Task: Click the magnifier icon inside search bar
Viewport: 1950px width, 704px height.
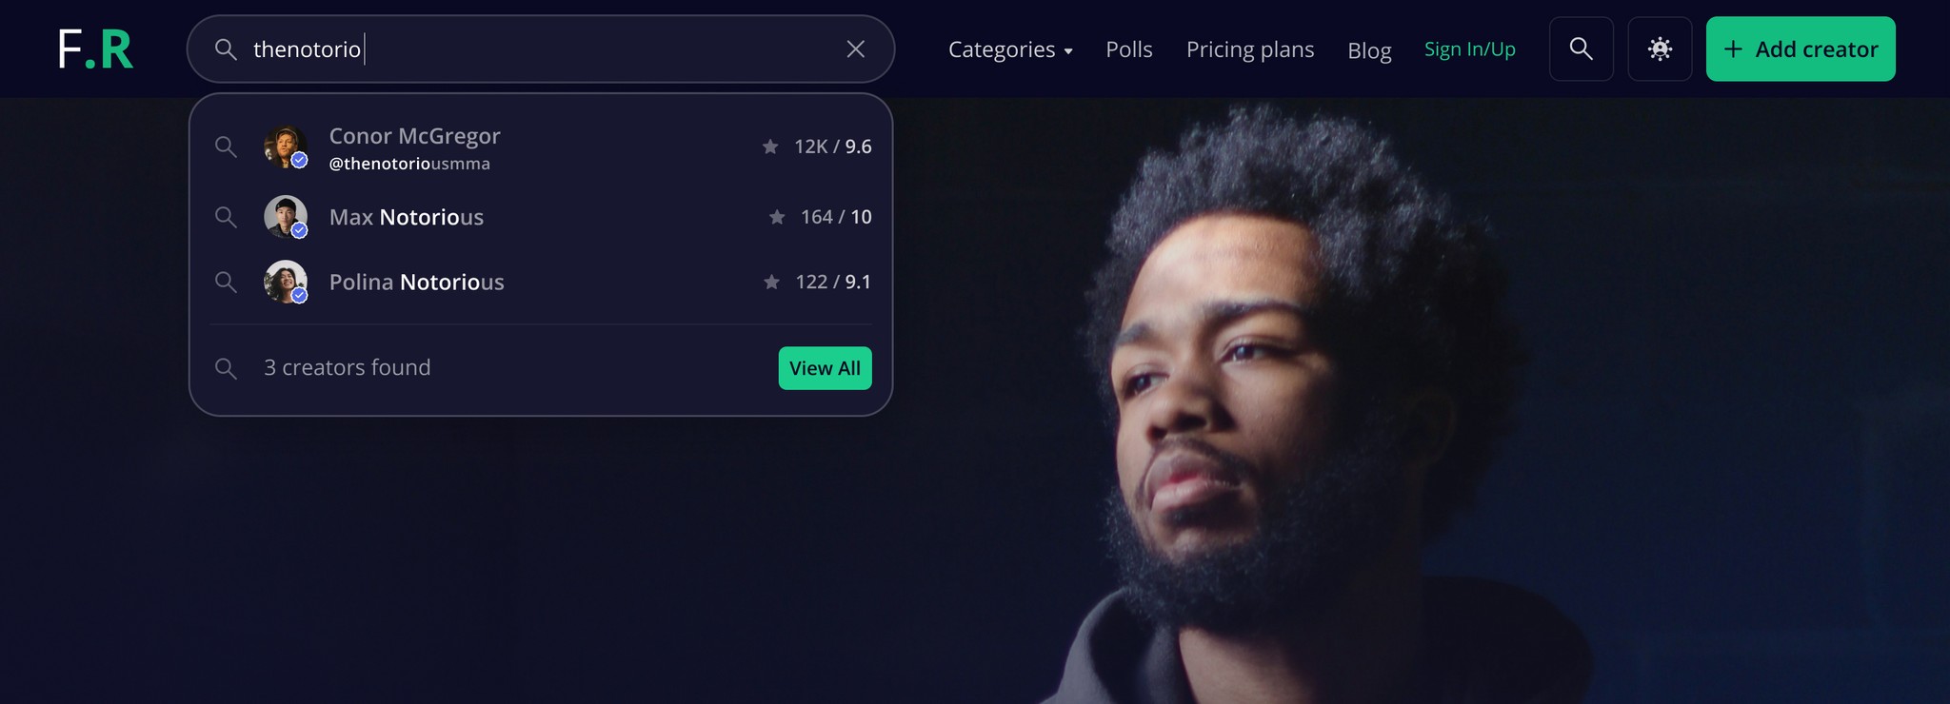Action: coord(226,49)
